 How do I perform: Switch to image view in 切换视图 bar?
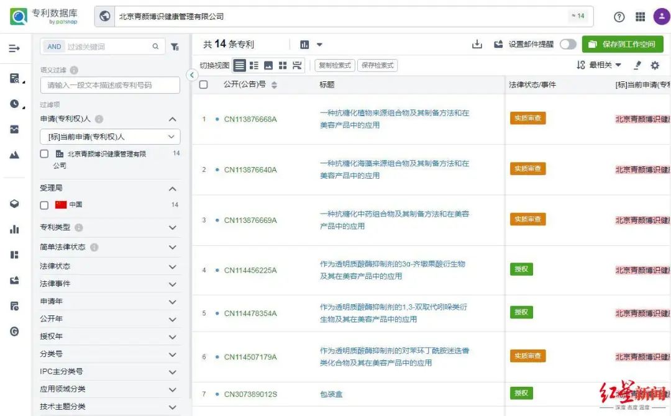point(268,65)
